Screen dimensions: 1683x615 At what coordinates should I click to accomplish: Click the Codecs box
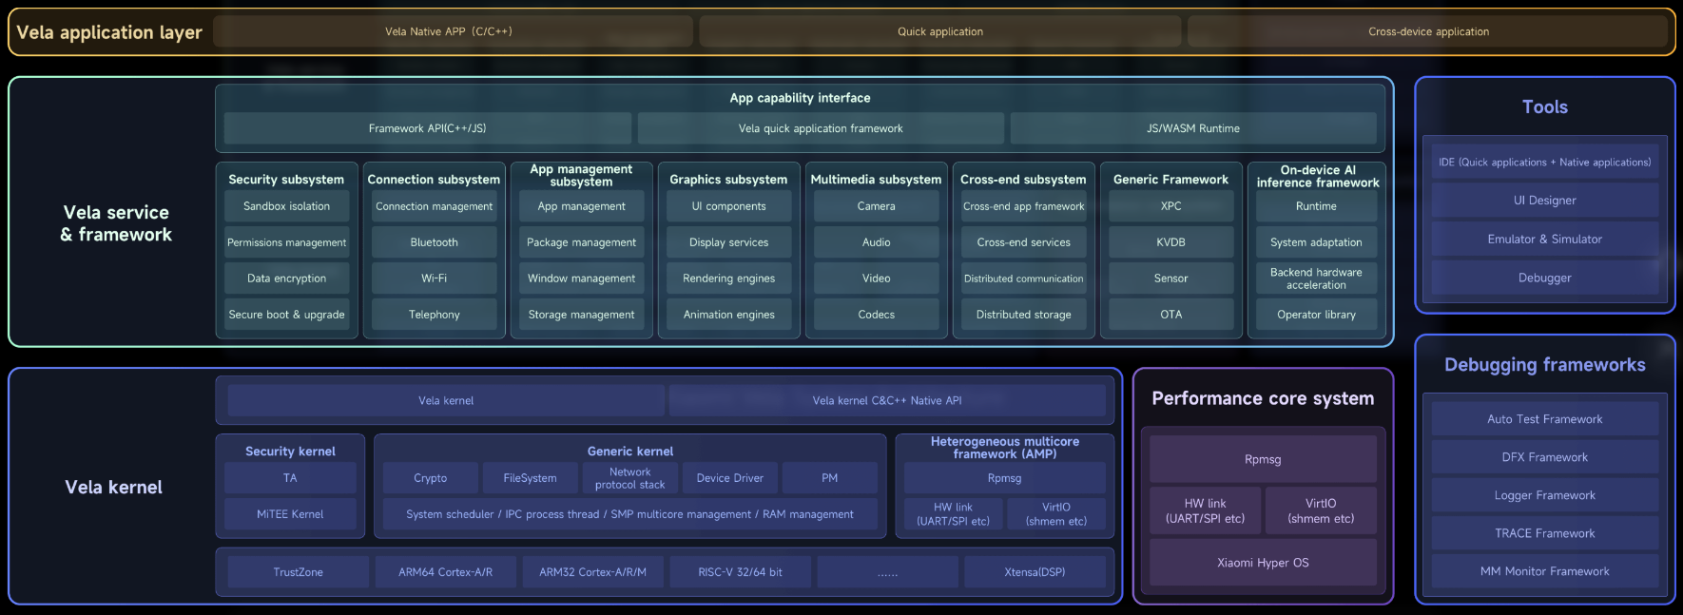[x=877, y=315]
